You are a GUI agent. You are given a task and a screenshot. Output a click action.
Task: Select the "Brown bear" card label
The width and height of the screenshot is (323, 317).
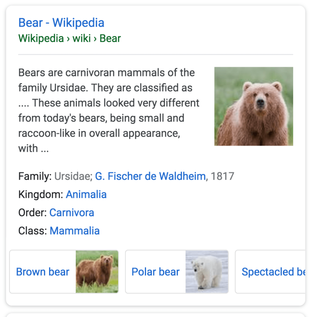click(43, 272)
